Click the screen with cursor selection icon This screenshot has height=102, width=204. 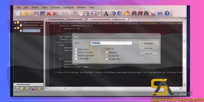(94, 13)
